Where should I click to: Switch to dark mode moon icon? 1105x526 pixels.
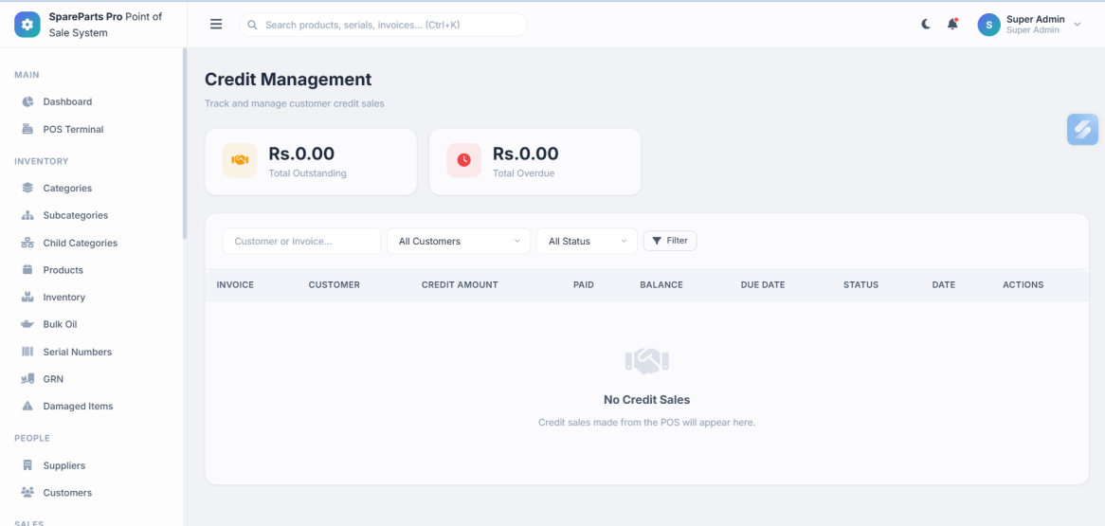tap(926, 24)
